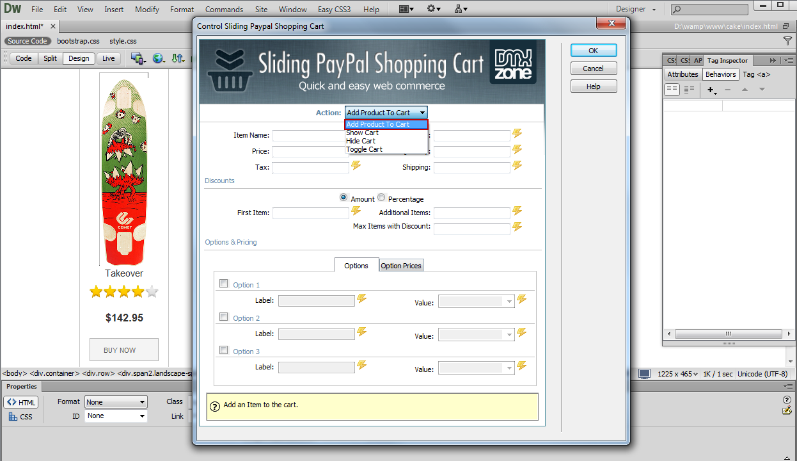Screen dimensions: 797x461
Task: Click the lightning bolt beside Option 1 Label
Action: pyautogui.click(x=362, y=299)
